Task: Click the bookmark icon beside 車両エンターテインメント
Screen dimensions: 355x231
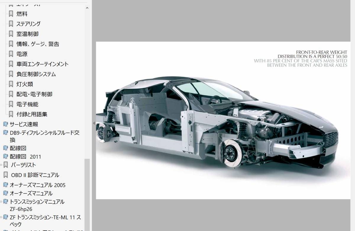Action: [11, 64]
